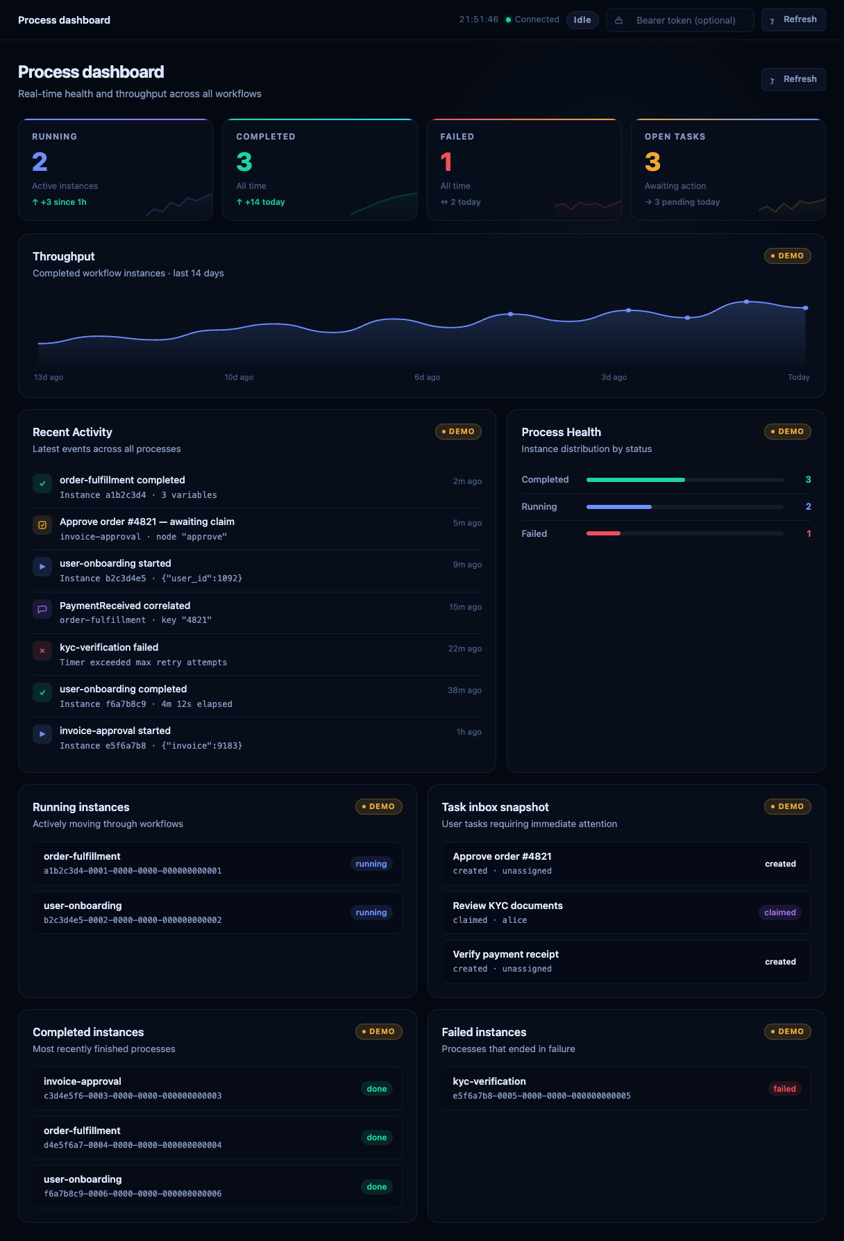The height and width of the screenshot is (1241, 844).
Task: Click the Refresh button in the top bar
Action: pos(793,20)
